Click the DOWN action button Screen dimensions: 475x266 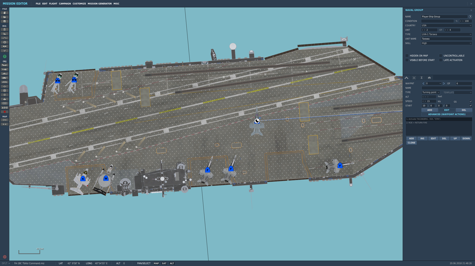point(466,138)
